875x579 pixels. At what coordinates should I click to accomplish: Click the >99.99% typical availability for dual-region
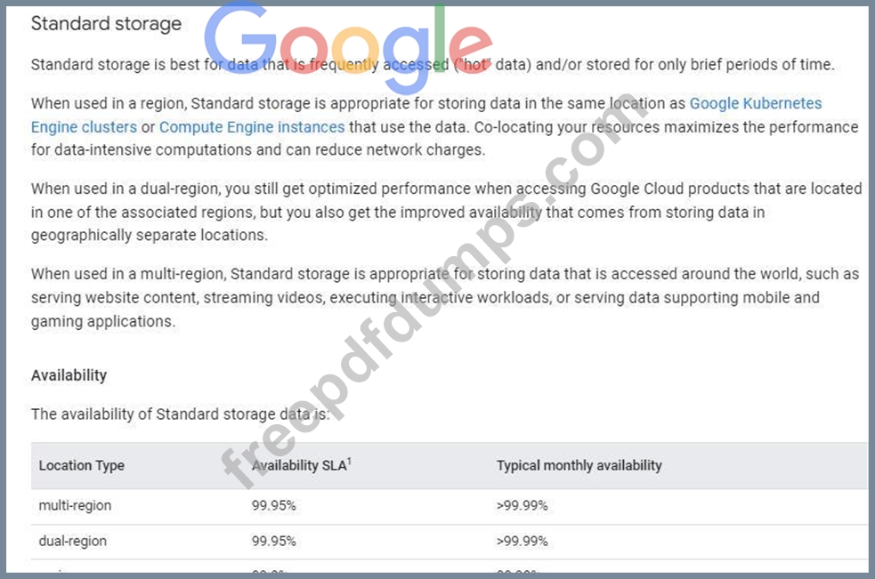click(522, 541)
